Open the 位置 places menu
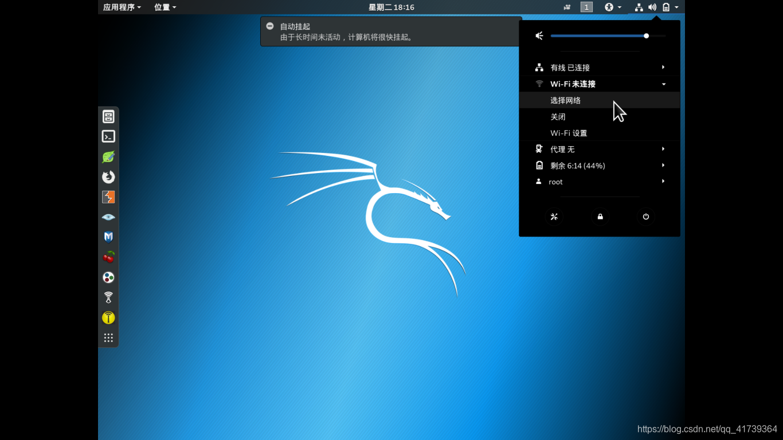The image size is (783, 440). [x=165, y=7]
